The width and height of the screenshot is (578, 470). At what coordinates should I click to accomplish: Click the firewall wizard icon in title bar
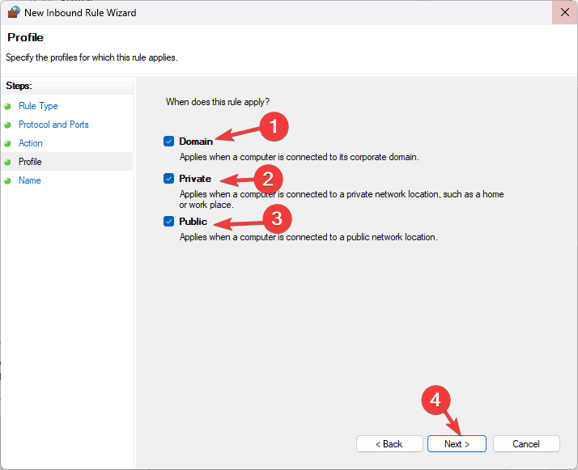point(14,12)
